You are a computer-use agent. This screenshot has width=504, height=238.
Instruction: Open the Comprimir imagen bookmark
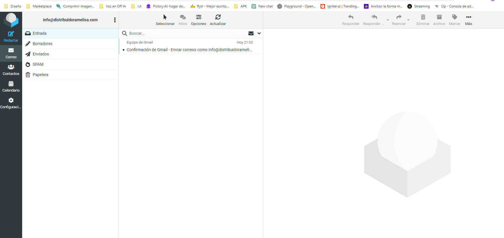75,6
